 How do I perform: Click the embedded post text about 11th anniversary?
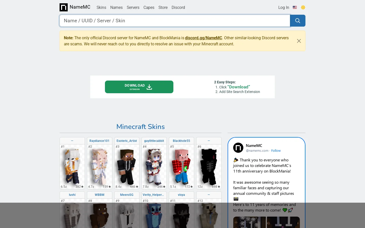(x=262, y=165)
